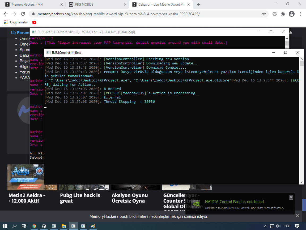Open the taskbar clock showing 13:30
This screenshot has height=230, width=306.
(x=287, y=226)
